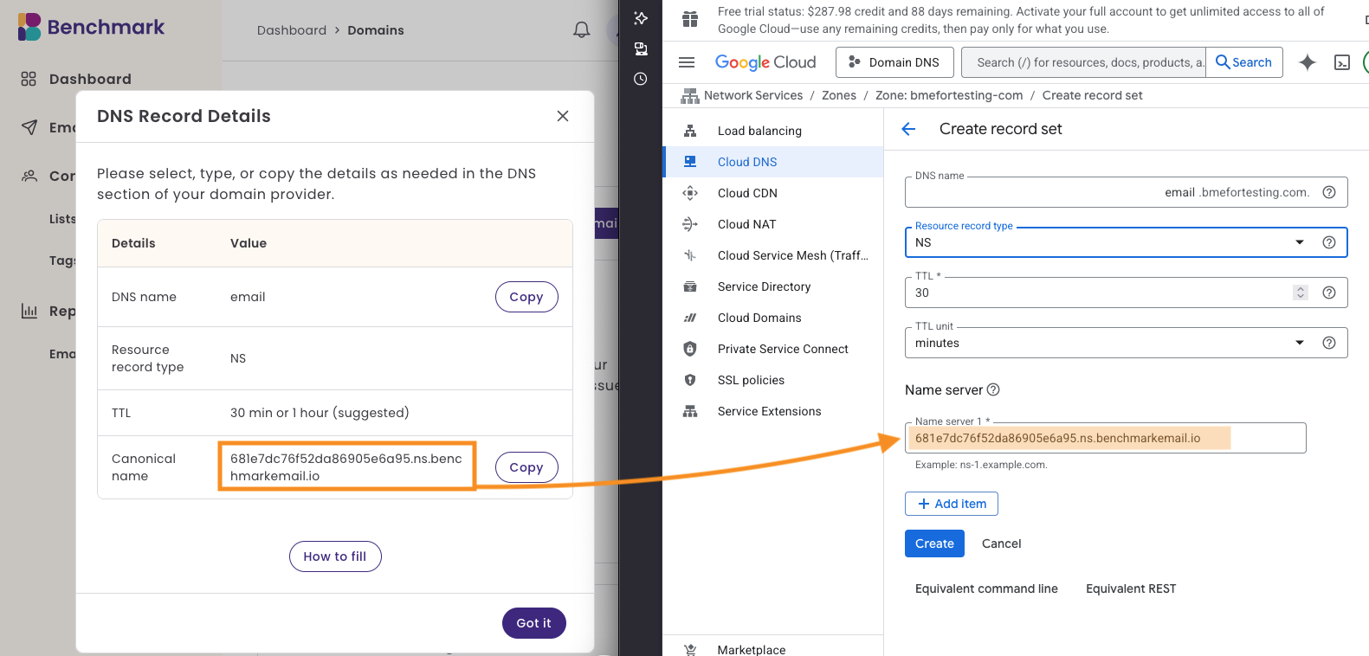Viewport: 1369px width, 656px height.
Task: Open Marketplace menu item
Action: click(x=773, y=649)
